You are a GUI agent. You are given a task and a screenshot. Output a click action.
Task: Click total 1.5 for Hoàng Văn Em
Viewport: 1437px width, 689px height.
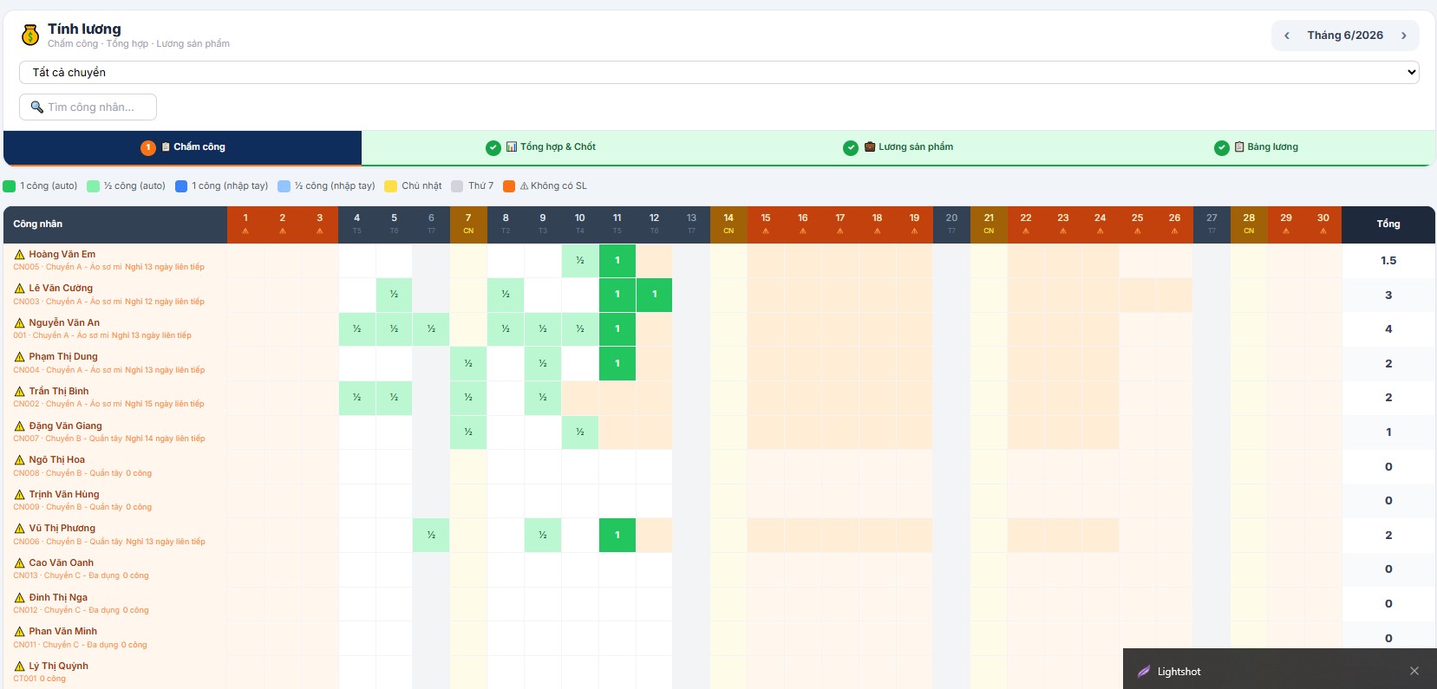(x=1388, y=261)
